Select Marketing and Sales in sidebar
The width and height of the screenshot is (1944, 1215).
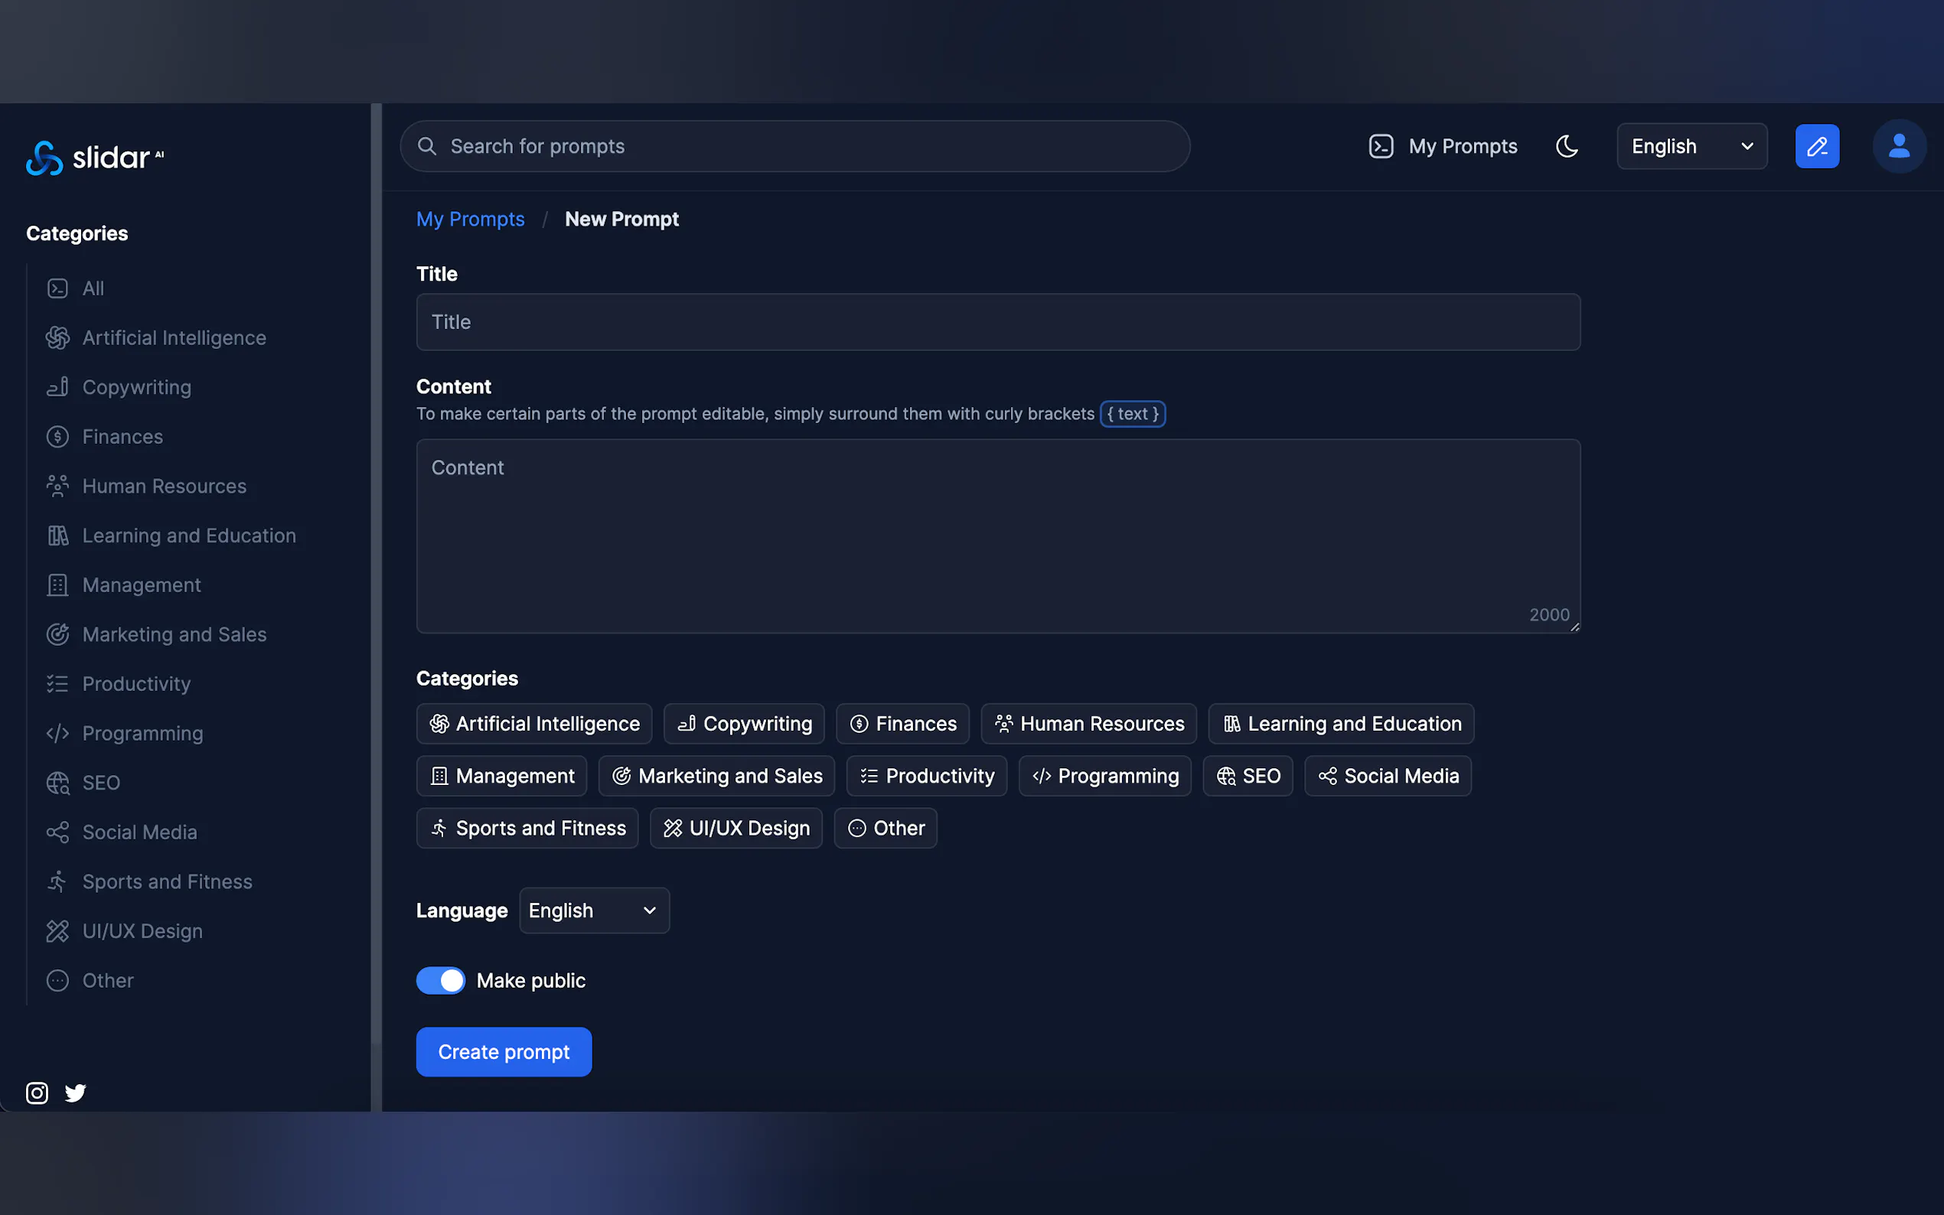(174, 634)
